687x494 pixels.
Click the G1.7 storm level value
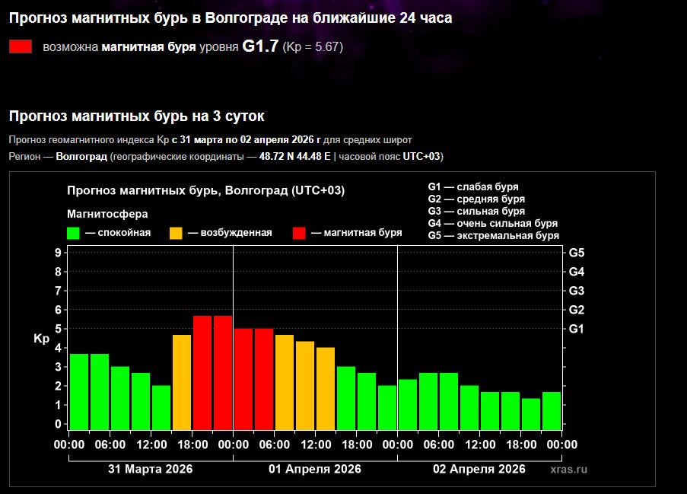pos(260,46)
